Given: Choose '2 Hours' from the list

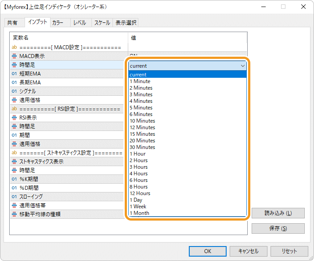Looking at the screenshot, I should pyautogui.click(x=187, y=161).
